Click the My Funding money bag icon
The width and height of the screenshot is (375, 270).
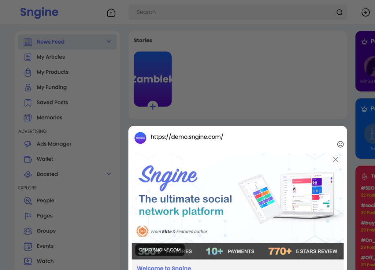28,88
